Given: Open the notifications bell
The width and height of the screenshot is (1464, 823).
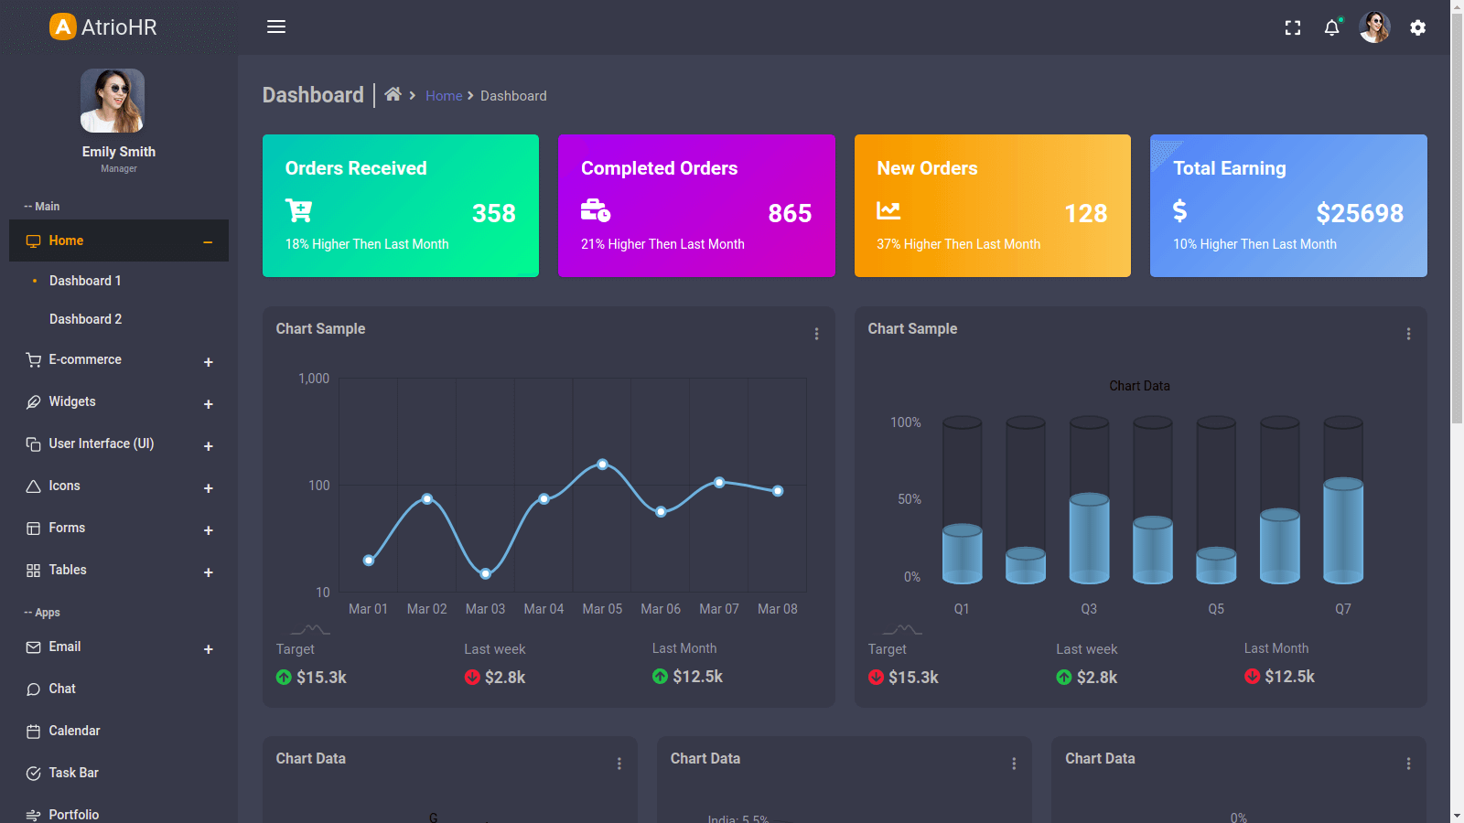Looking at the screenshot, I should coord(1331,27).
